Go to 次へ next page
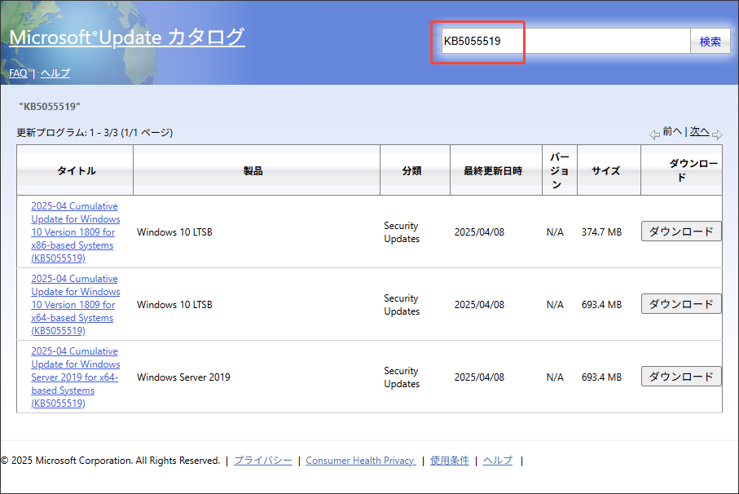Viewport: 739px width, 494px height. point(699,131)
